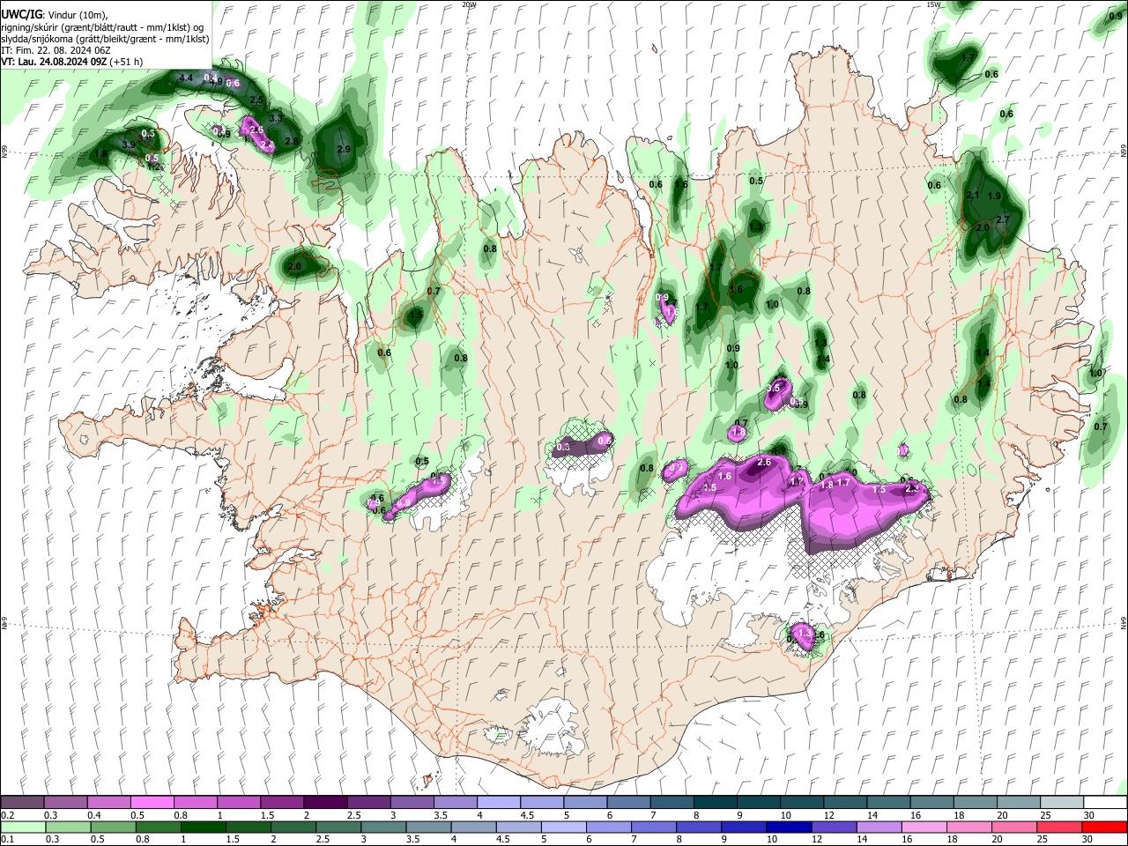This screenshot has height=846, width=1128.
Task: Click the 'slydda/snjókoma' legend description line
Action: (x=105, y=39)
